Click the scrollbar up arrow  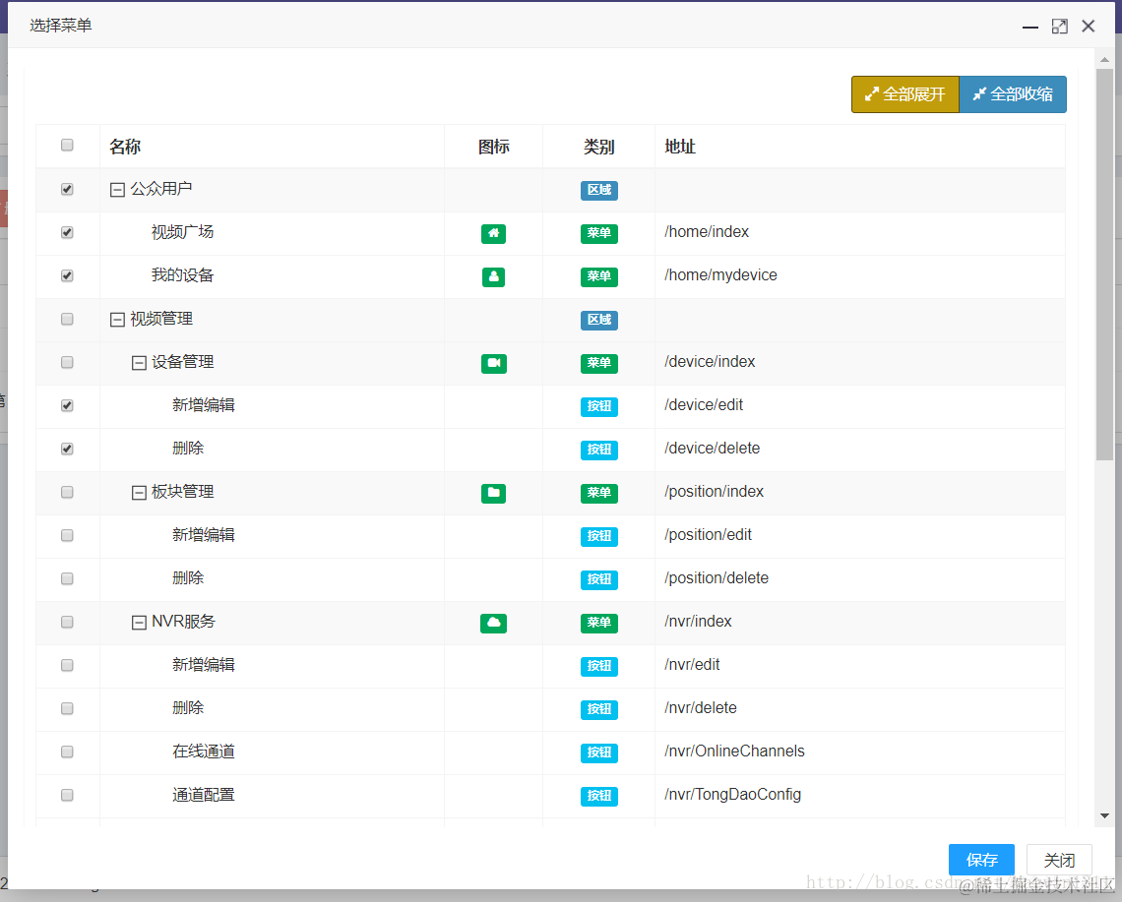click(x=1105, y=59)
